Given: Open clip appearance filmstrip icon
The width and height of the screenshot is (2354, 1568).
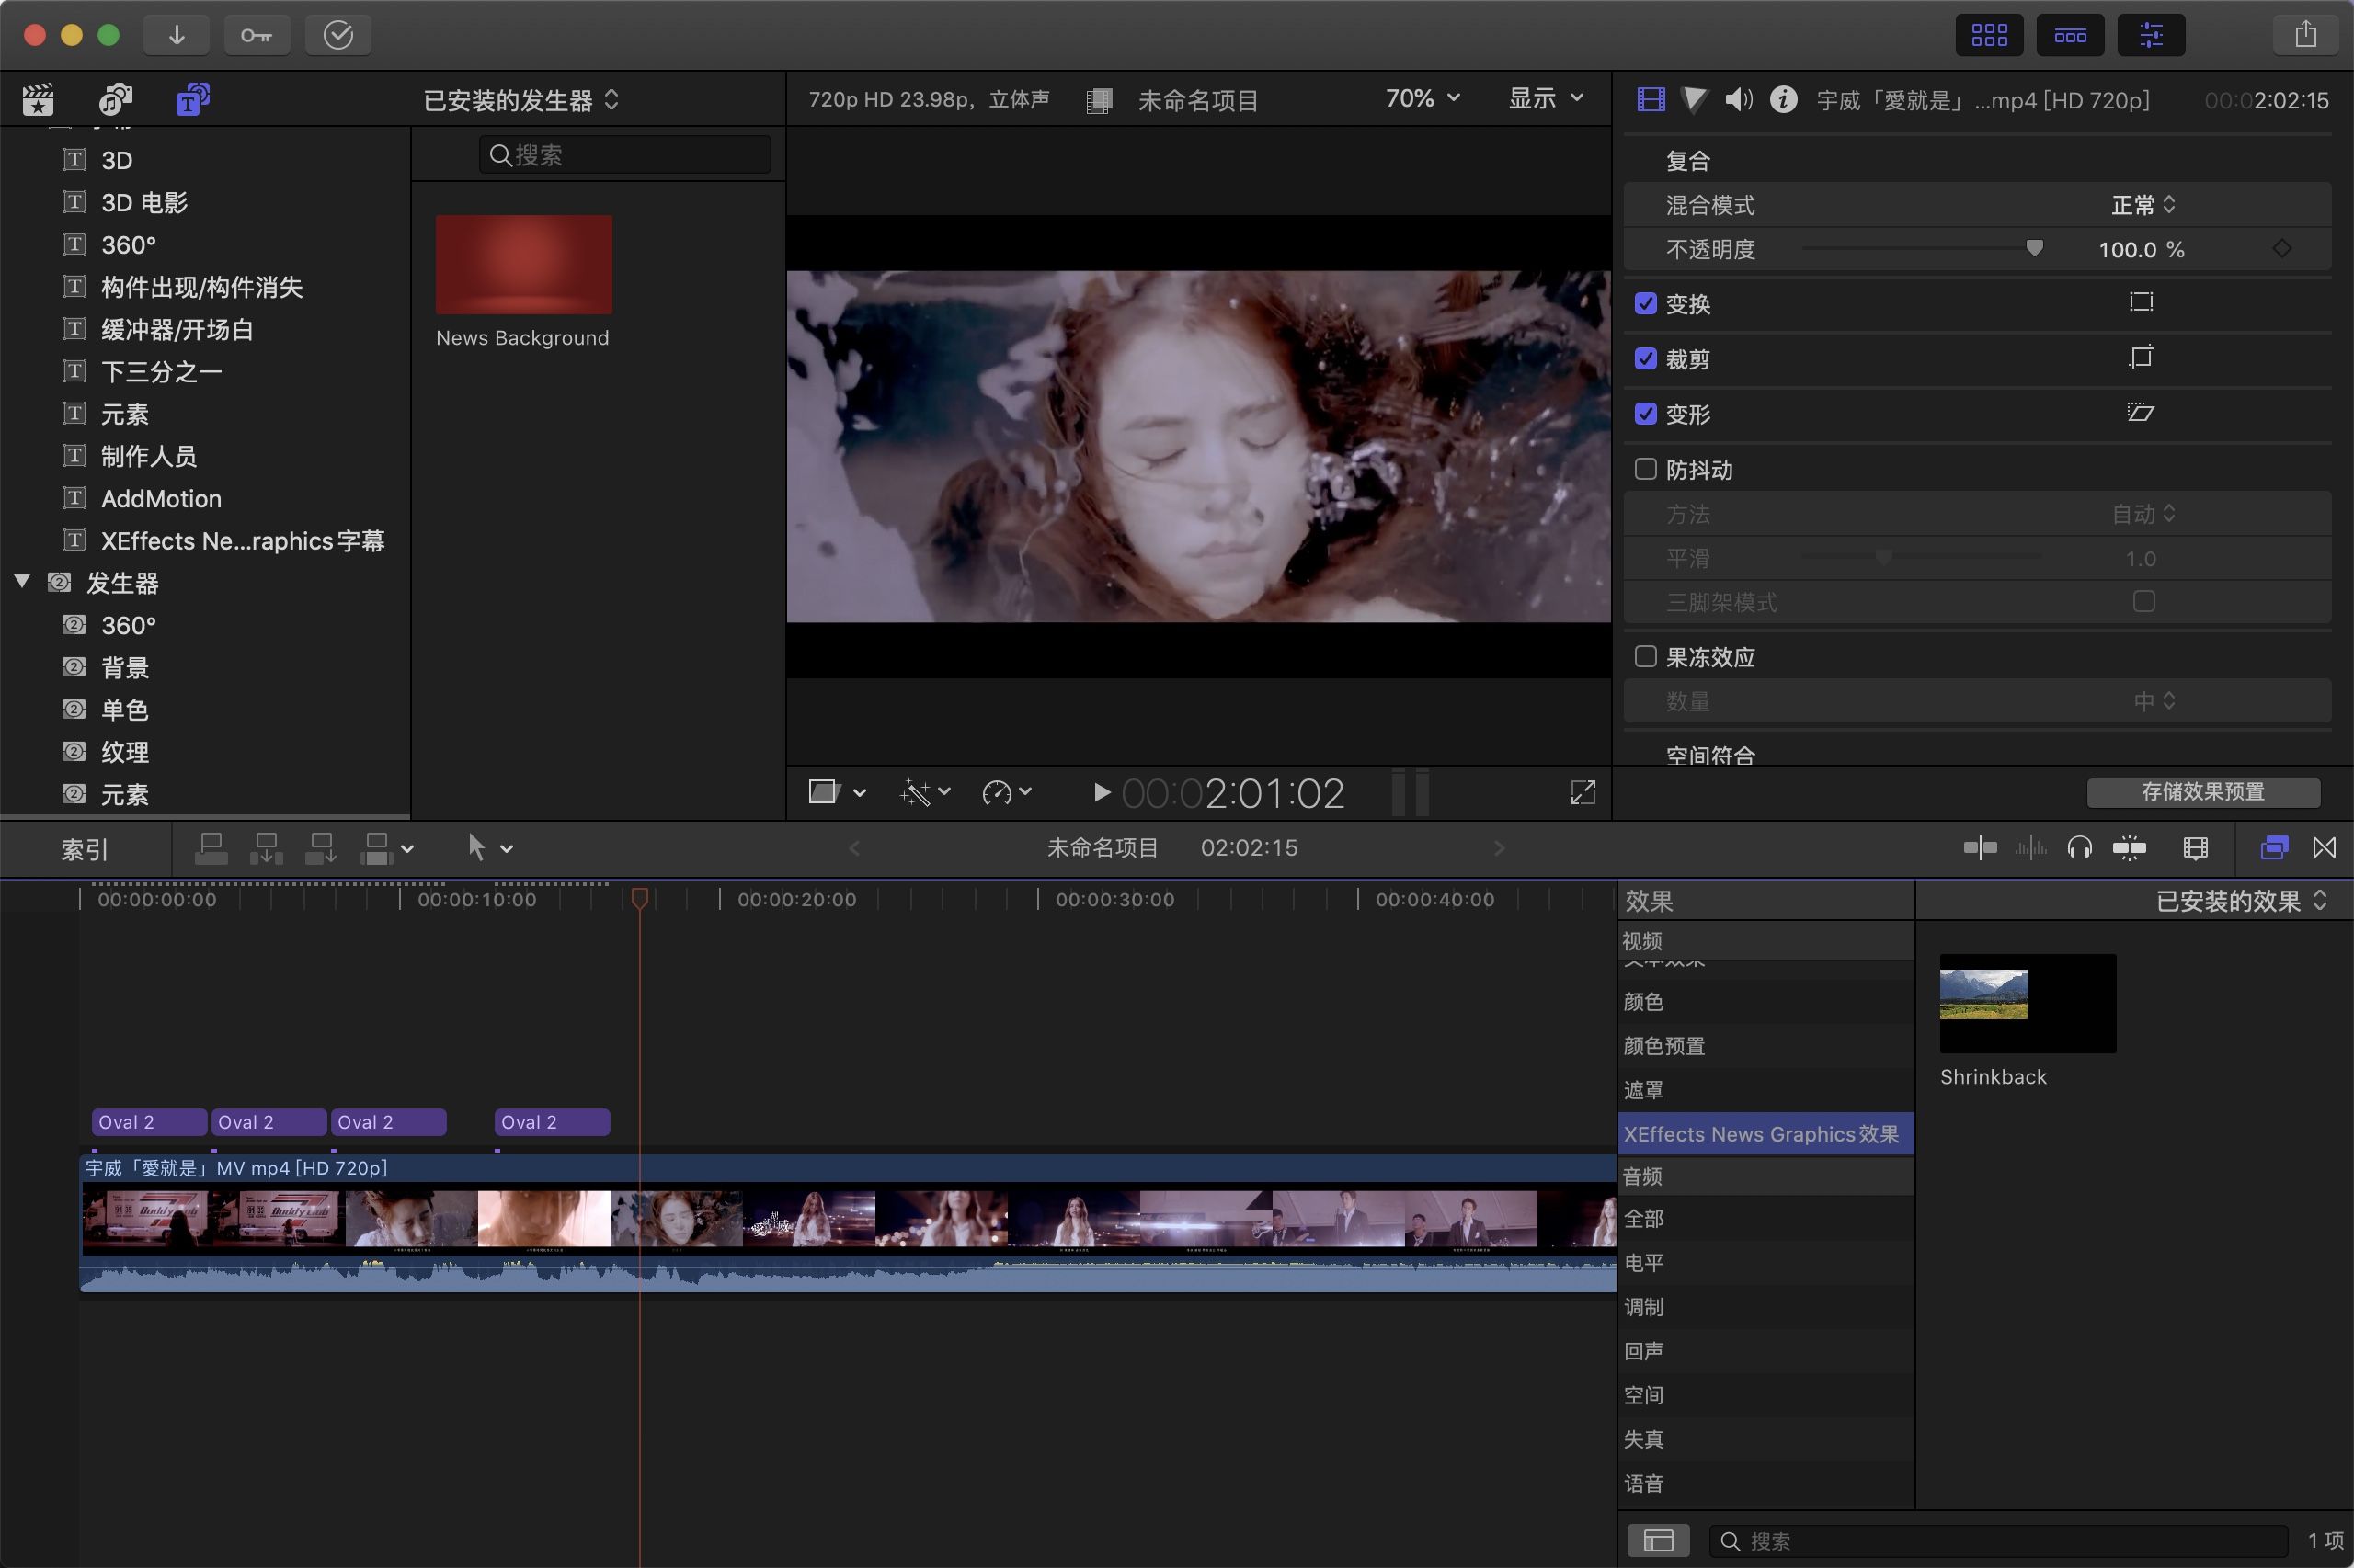Looking at the screenshot, I should click(x=2195, y=848).
